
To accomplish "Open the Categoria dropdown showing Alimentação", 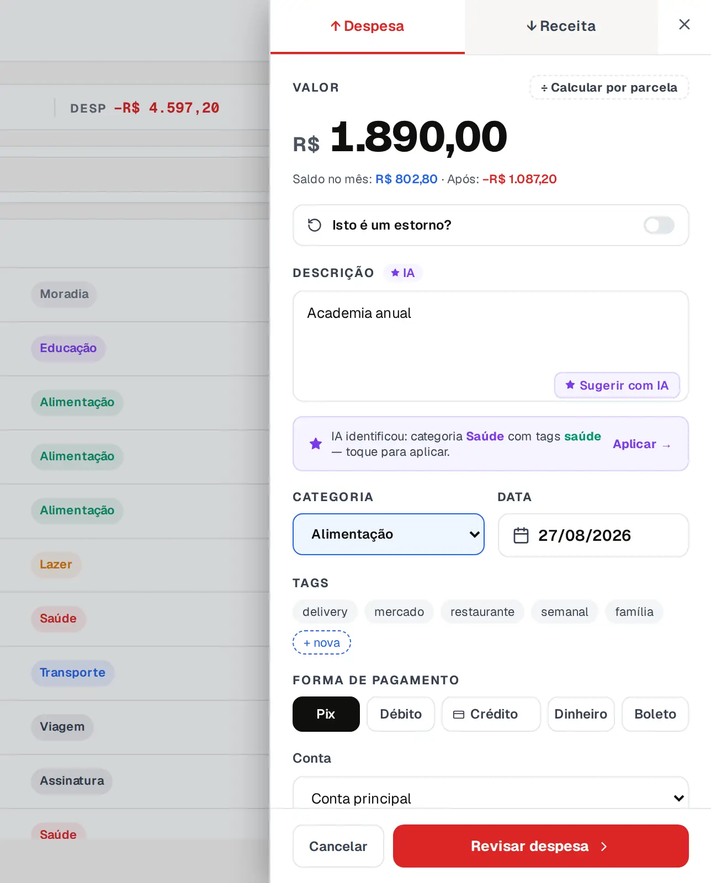I will [x=388, y=534].
